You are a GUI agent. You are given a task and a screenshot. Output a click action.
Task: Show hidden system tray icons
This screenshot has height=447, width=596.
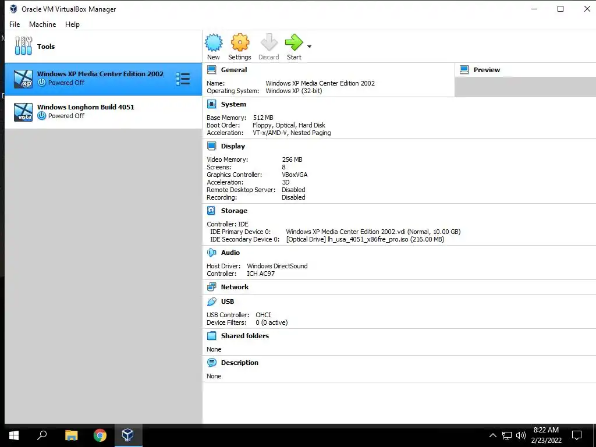[492, 435]
